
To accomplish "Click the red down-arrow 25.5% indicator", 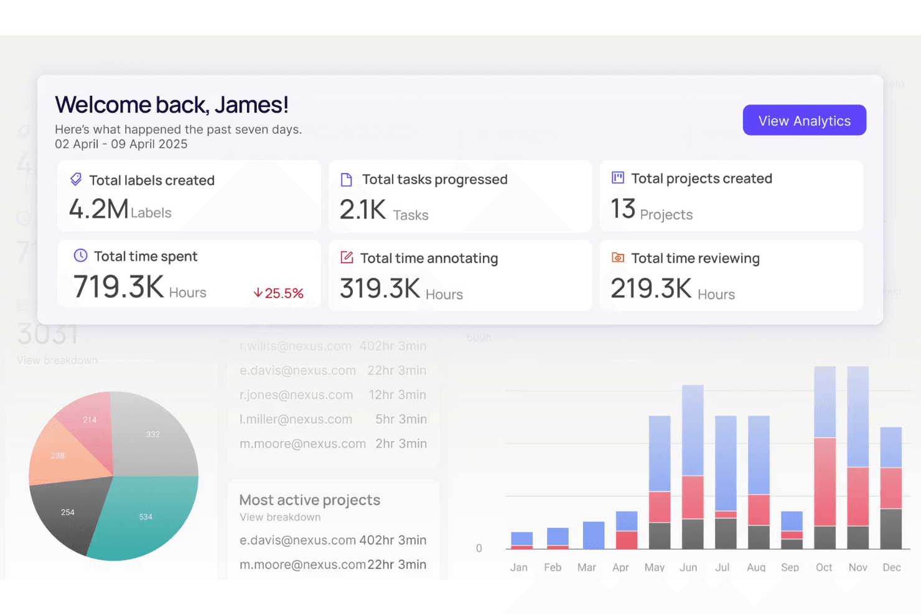I will click(278, 293).
